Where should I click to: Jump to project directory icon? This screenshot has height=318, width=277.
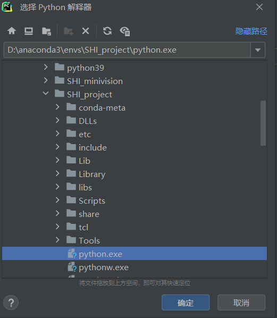tap(46, 31)
